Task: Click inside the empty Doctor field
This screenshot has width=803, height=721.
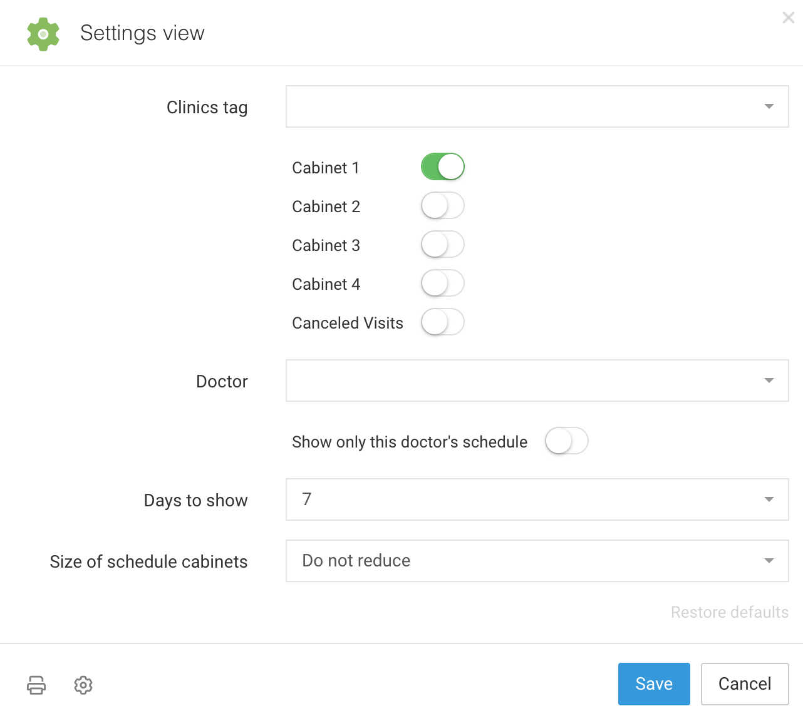Action: [537, 381]
